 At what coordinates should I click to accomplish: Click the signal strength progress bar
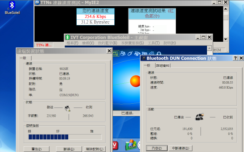(x=65, y=137)
